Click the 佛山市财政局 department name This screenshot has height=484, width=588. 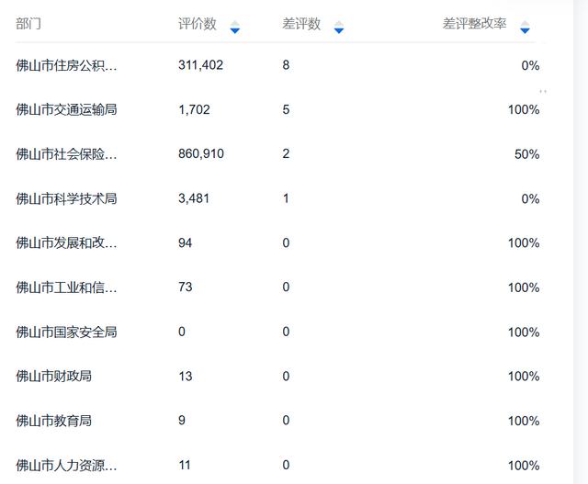coord(53,376)
